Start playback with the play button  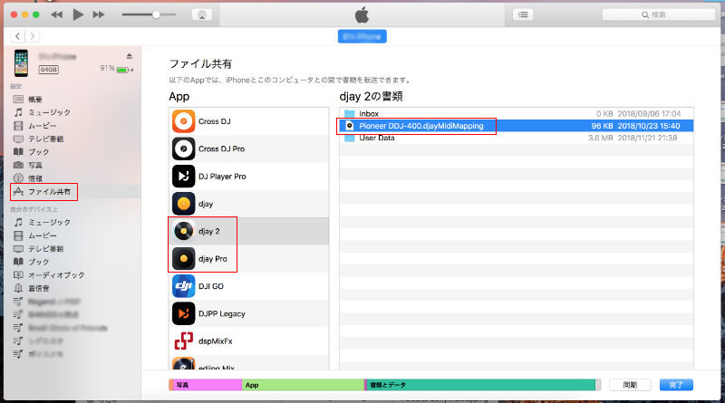pos(78,14)
